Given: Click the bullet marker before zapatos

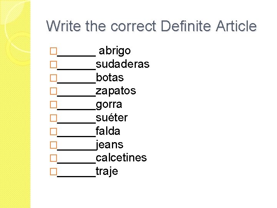Looking at the screenshot, I should pyautogui.click(x=53, y=91).
